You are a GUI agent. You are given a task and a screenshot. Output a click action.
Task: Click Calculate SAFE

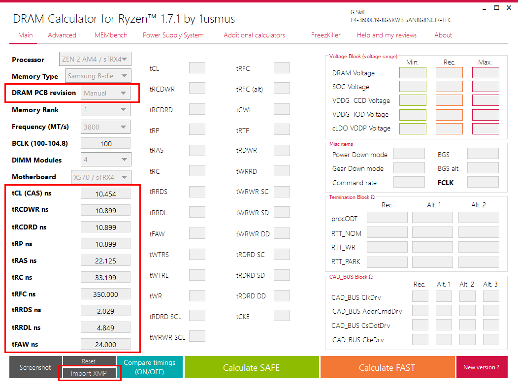pos(252,367)
